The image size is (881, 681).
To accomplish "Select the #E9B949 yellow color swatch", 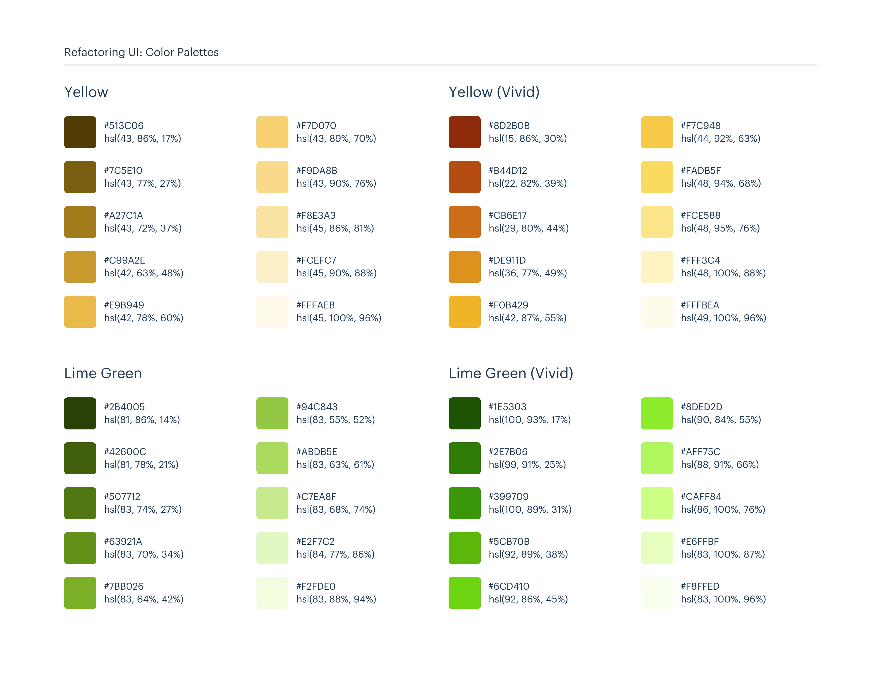I will tap(80, 311).
